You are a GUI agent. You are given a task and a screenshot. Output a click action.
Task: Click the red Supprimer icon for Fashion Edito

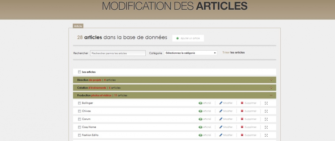[x=242, y=135]
